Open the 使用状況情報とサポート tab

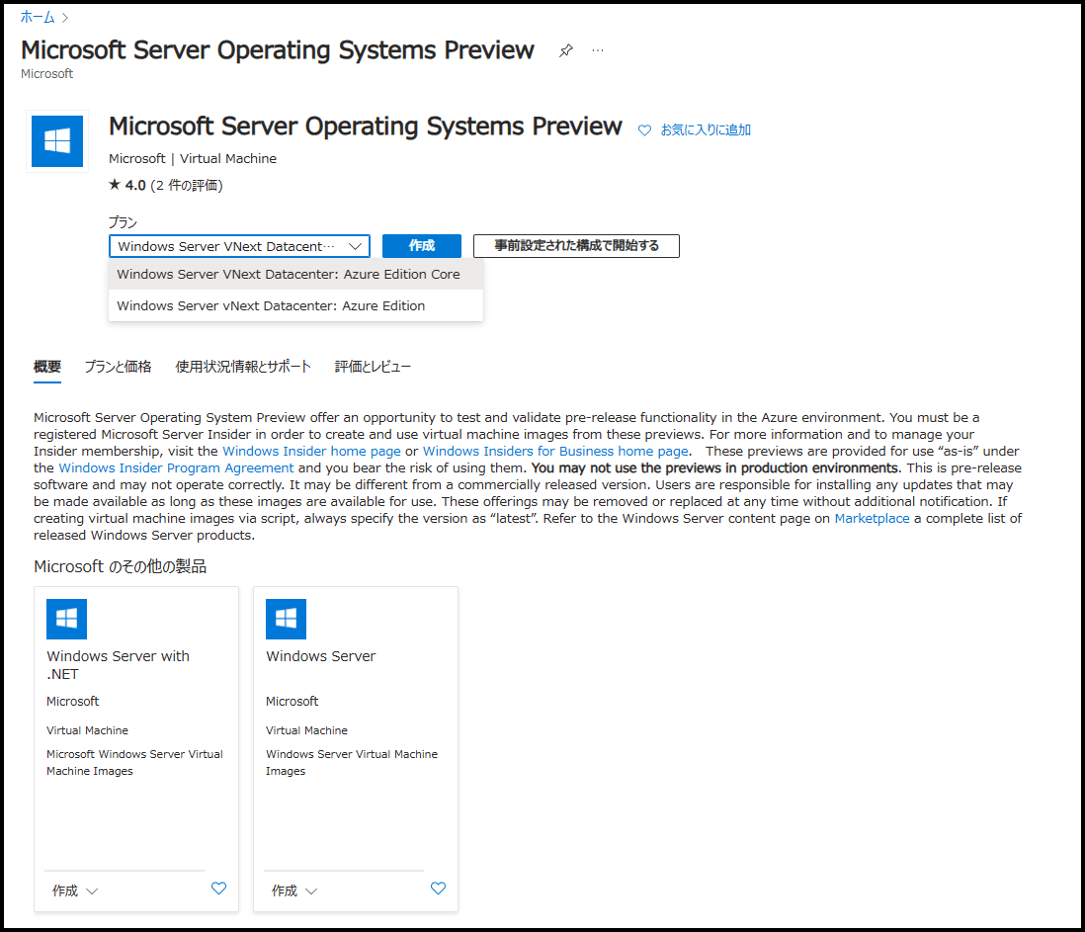243,367
